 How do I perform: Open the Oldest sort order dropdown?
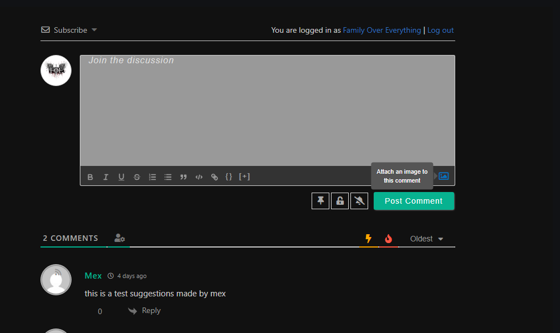pos(426,239)
